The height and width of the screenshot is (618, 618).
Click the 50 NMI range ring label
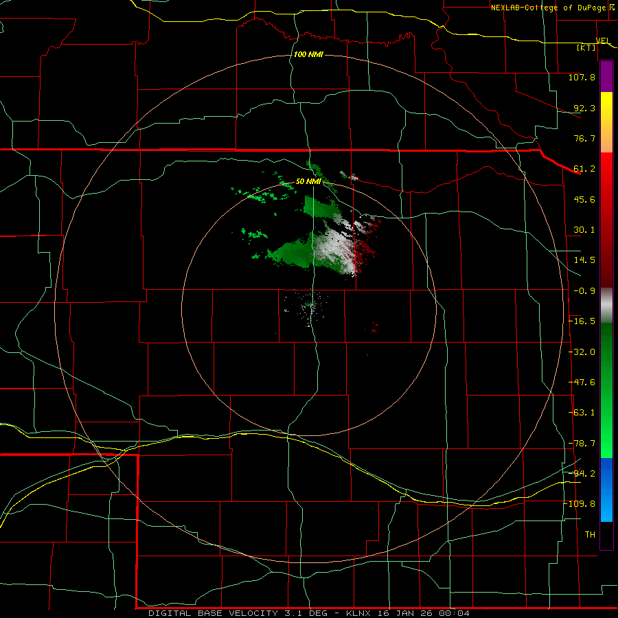pyautogui.click(x=308, y=182)
